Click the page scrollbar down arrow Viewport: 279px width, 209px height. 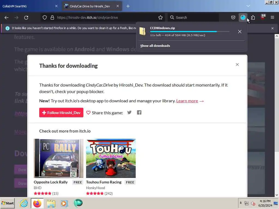click(x=277, y=195)
